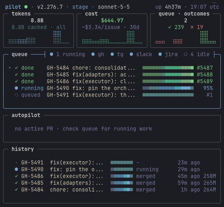Click the dotted queued circle for GH-5491
224x207 pixels.
(x=16, y=95)
